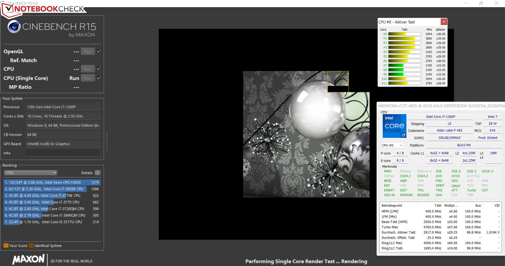Click the panel splitter grip beside Your System
This screenshot has height=266, width=505.
tap(107, 141)
